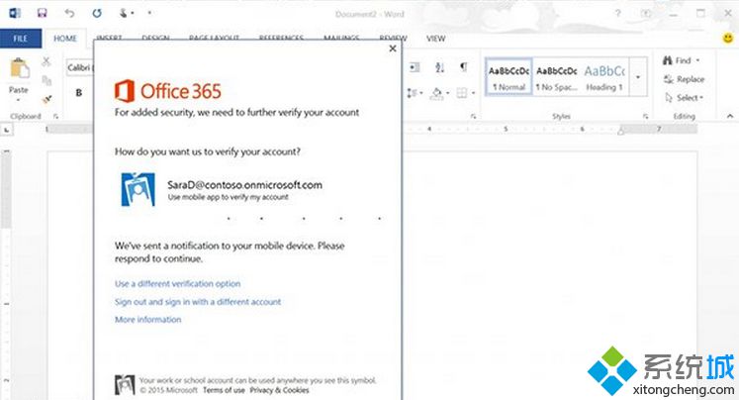Click Replace in Editing group
This screenshot has height=400, width=739.
pyautogui.click(x=684, y=79)
